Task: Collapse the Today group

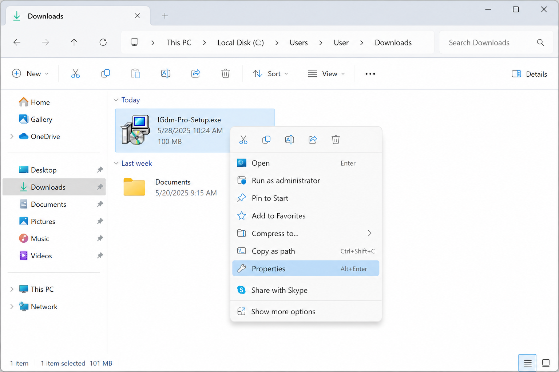Action: tap(116, 100)
